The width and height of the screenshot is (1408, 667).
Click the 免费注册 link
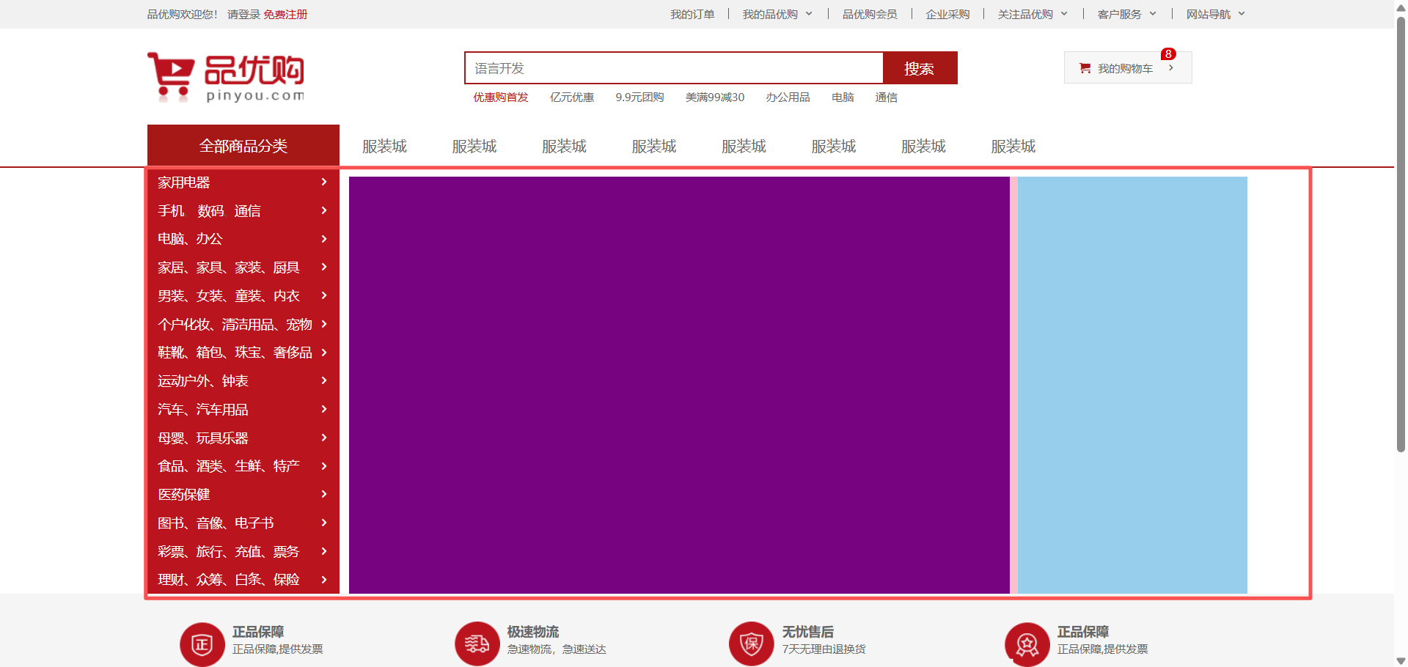pyautogui.click(x=285, y=14)
